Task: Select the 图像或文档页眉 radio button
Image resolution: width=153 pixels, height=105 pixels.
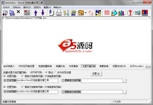Action: (63, 81)
